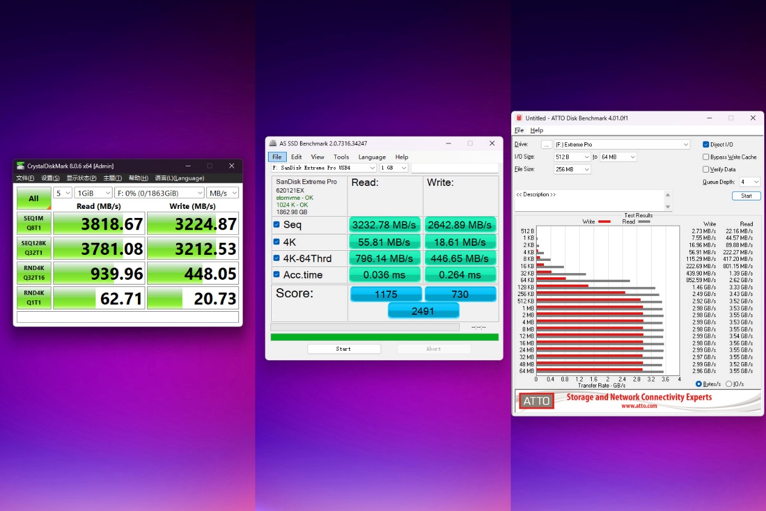766x511 pixels.
Task: Open the Help menu in ATTO Disk Benchmark
Action: click(537, 130)
